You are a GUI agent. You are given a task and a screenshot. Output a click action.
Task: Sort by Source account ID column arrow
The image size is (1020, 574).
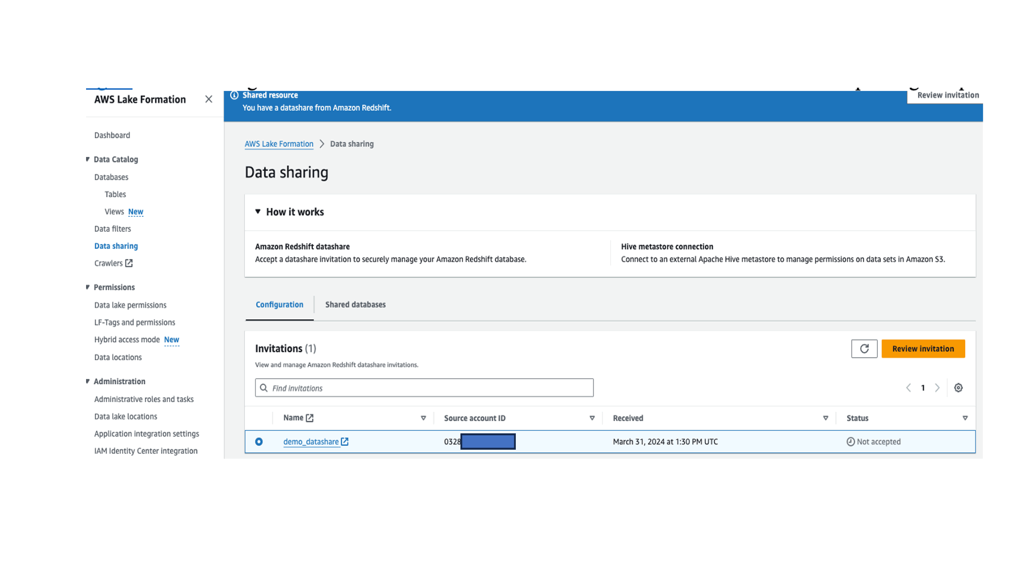point(592,418)
